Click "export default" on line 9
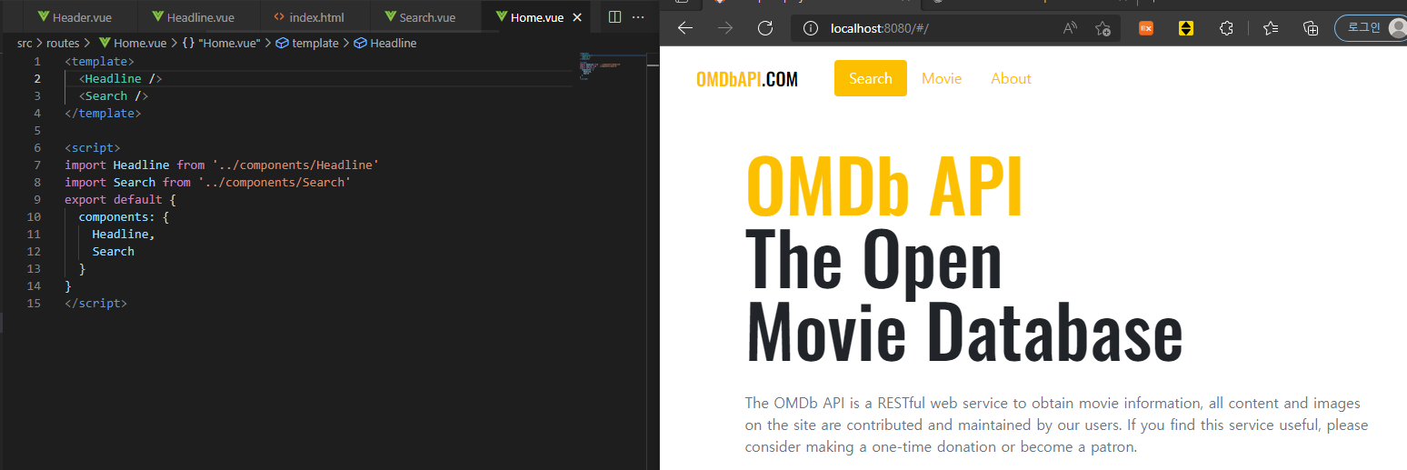 (114, 199)
